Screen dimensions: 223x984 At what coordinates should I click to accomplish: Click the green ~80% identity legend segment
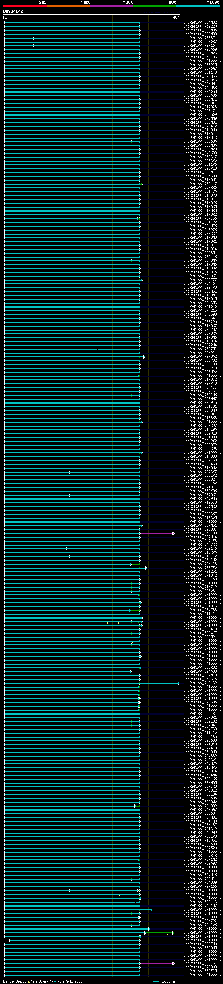[x=155, y=6]
